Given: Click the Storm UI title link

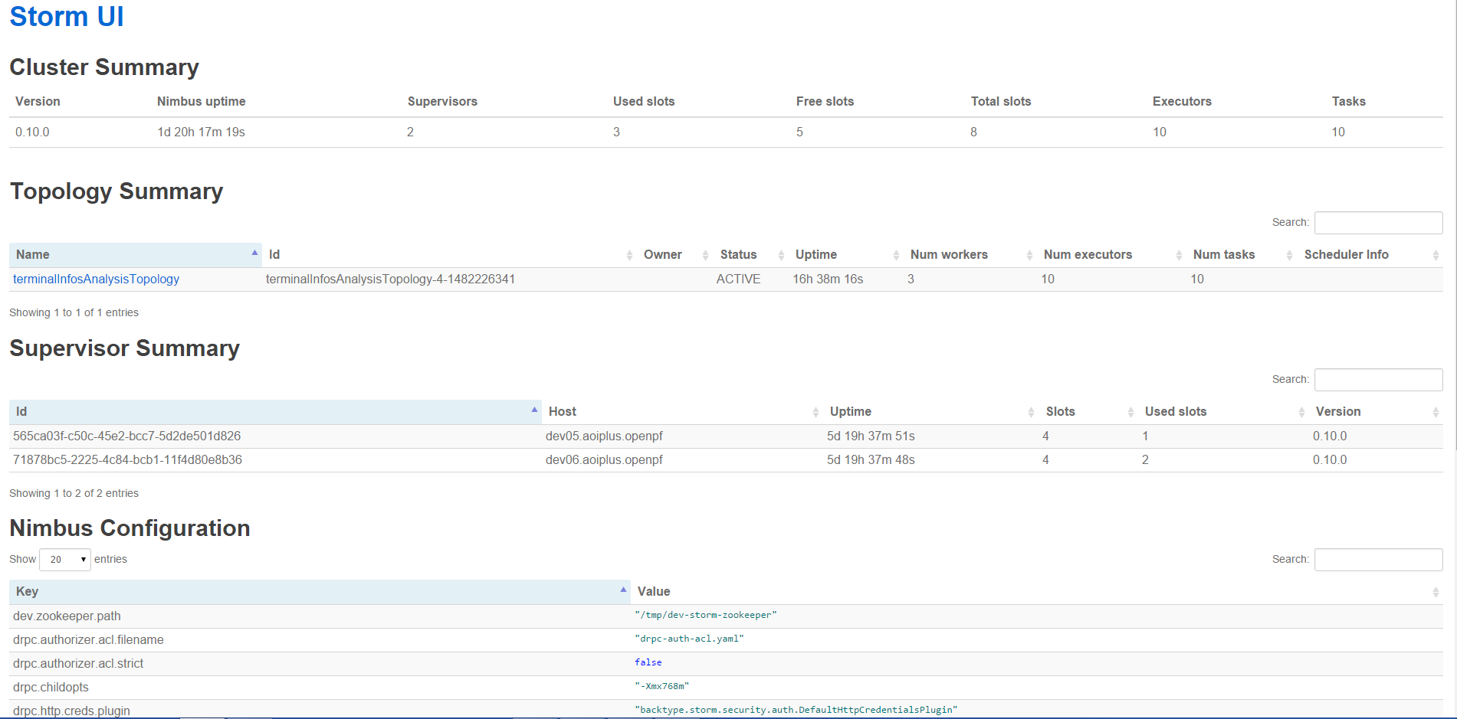Looking at the screenshot, I should (x=67, y=17).
